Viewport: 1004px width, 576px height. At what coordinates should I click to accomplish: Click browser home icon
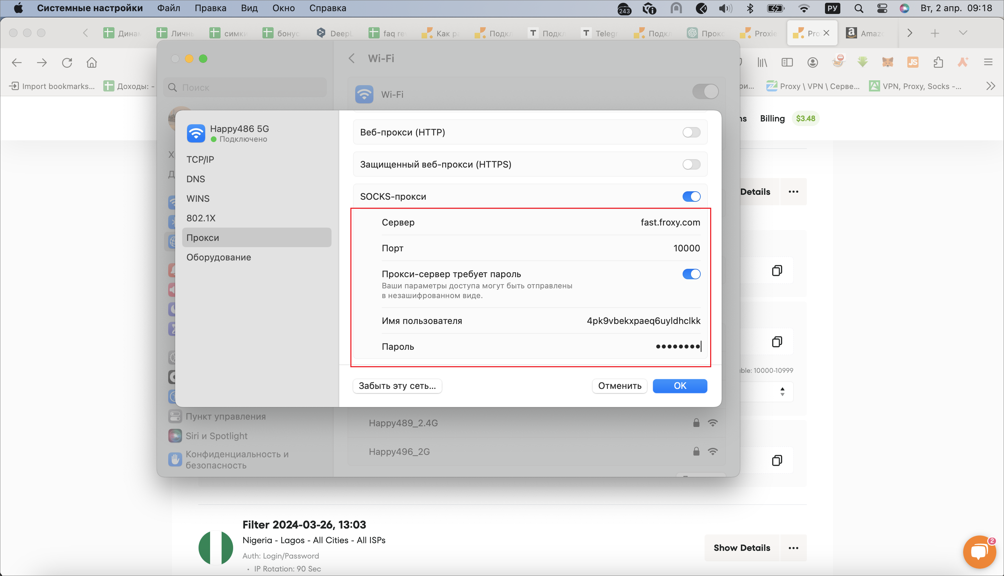click(91, 62)
